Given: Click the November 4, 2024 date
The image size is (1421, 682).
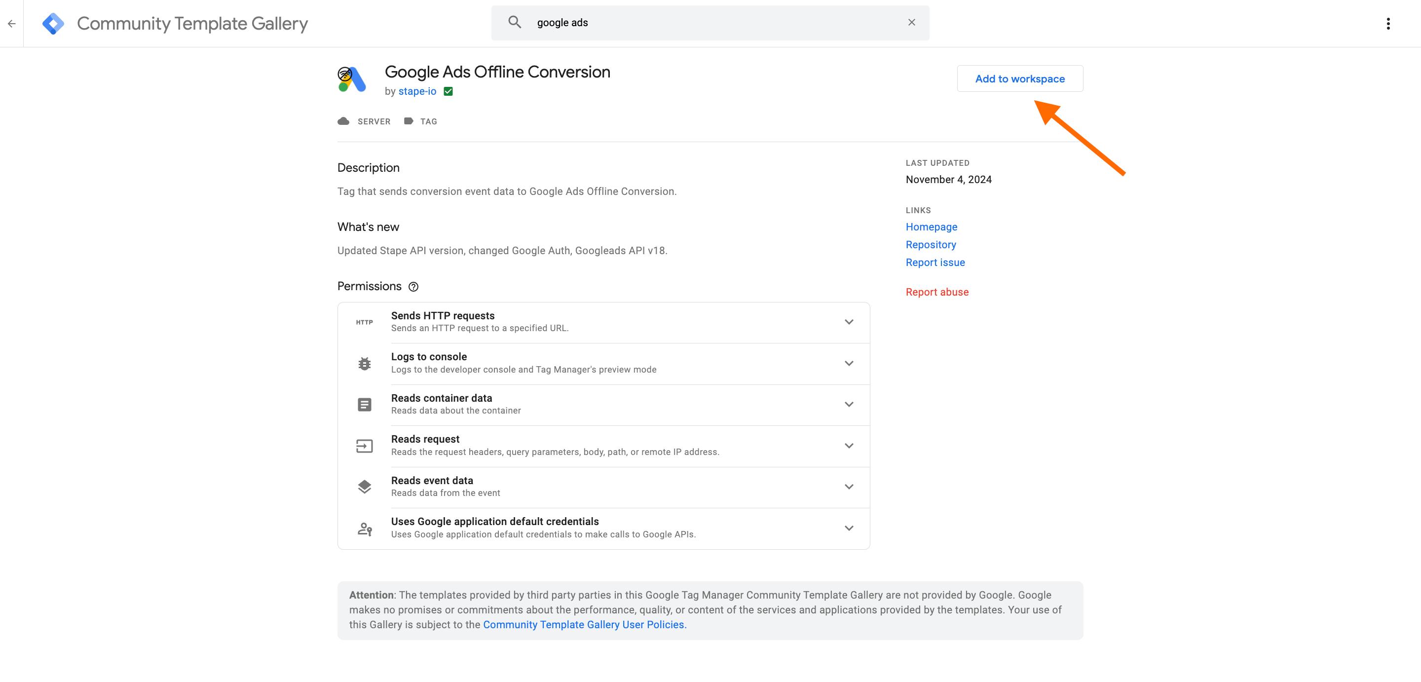Looking at the screenshot, I should [x=948, y=179].
